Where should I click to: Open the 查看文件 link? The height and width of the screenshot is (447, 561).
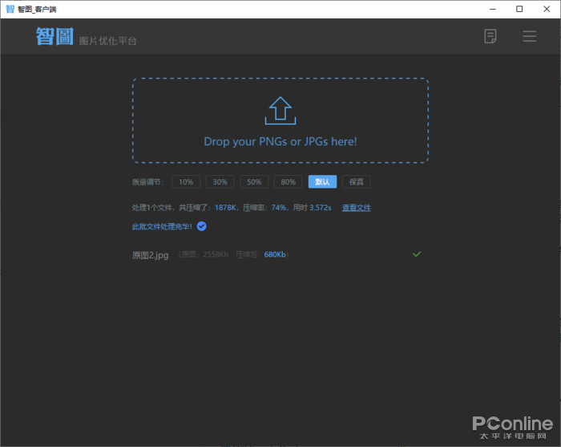[357, 208]
